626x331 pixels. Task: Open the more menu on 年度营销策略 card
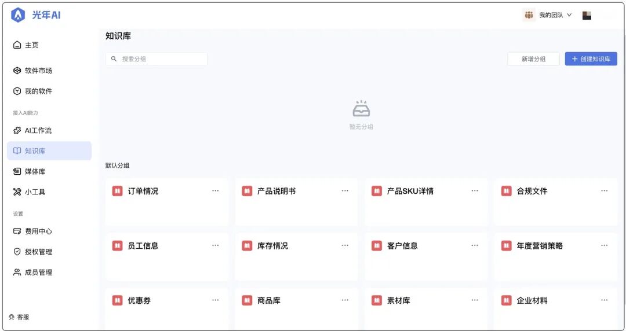(x=605, y=245)
